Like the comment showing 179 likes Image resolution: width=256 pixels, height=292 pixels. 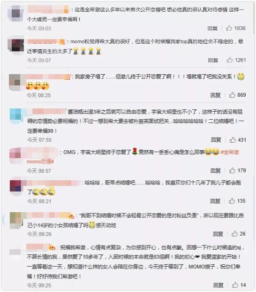[232, 170]
